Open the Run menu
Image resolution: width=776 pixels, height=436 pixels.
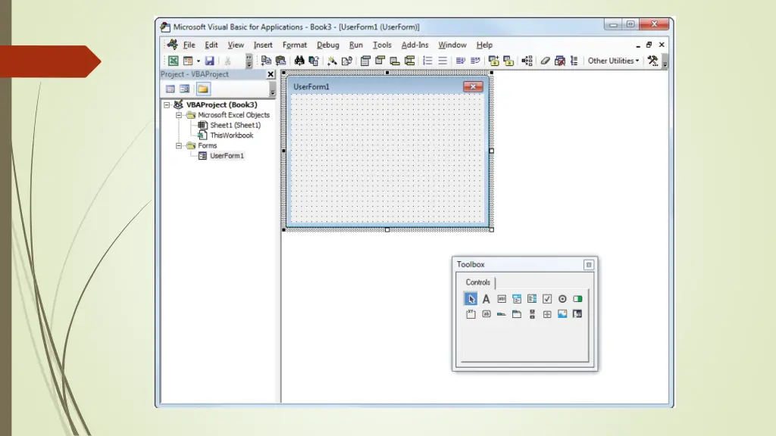coord(356,45)
